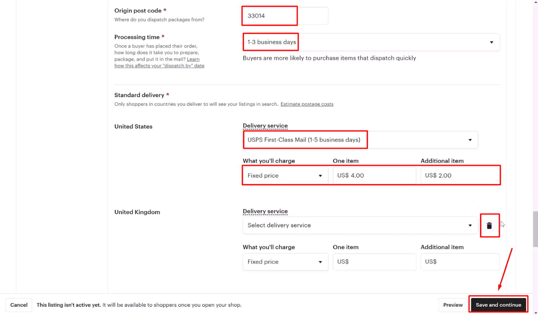
Task: Click the scrollbar up arrow
Action: [535, 2]
